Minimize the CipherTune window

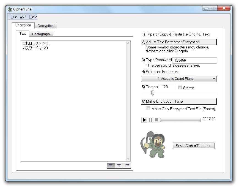206,8
